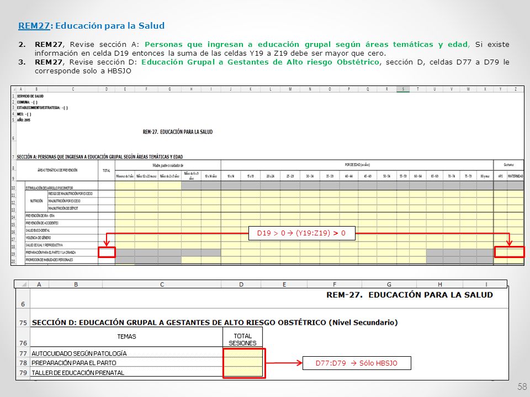Screen dimensions: 530x397
Task: Click the '30 - 34' age column header
Action: point(310,176)
